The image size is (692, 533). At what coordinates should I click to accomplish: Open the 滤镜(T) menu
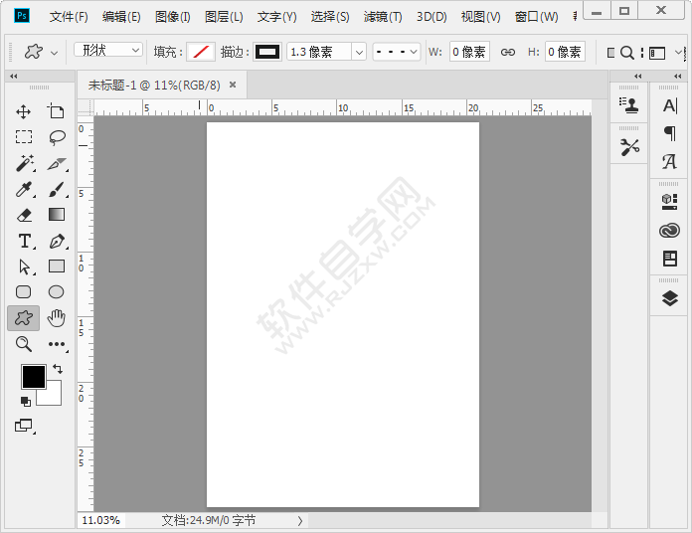click(383, 17)
